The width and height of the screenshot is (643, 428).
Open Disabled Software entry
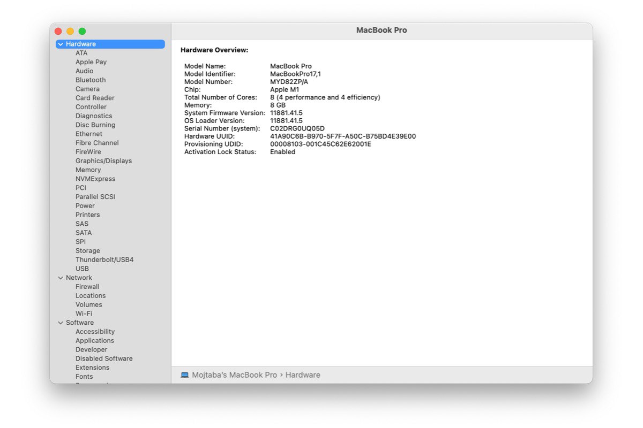pos(104,359)
